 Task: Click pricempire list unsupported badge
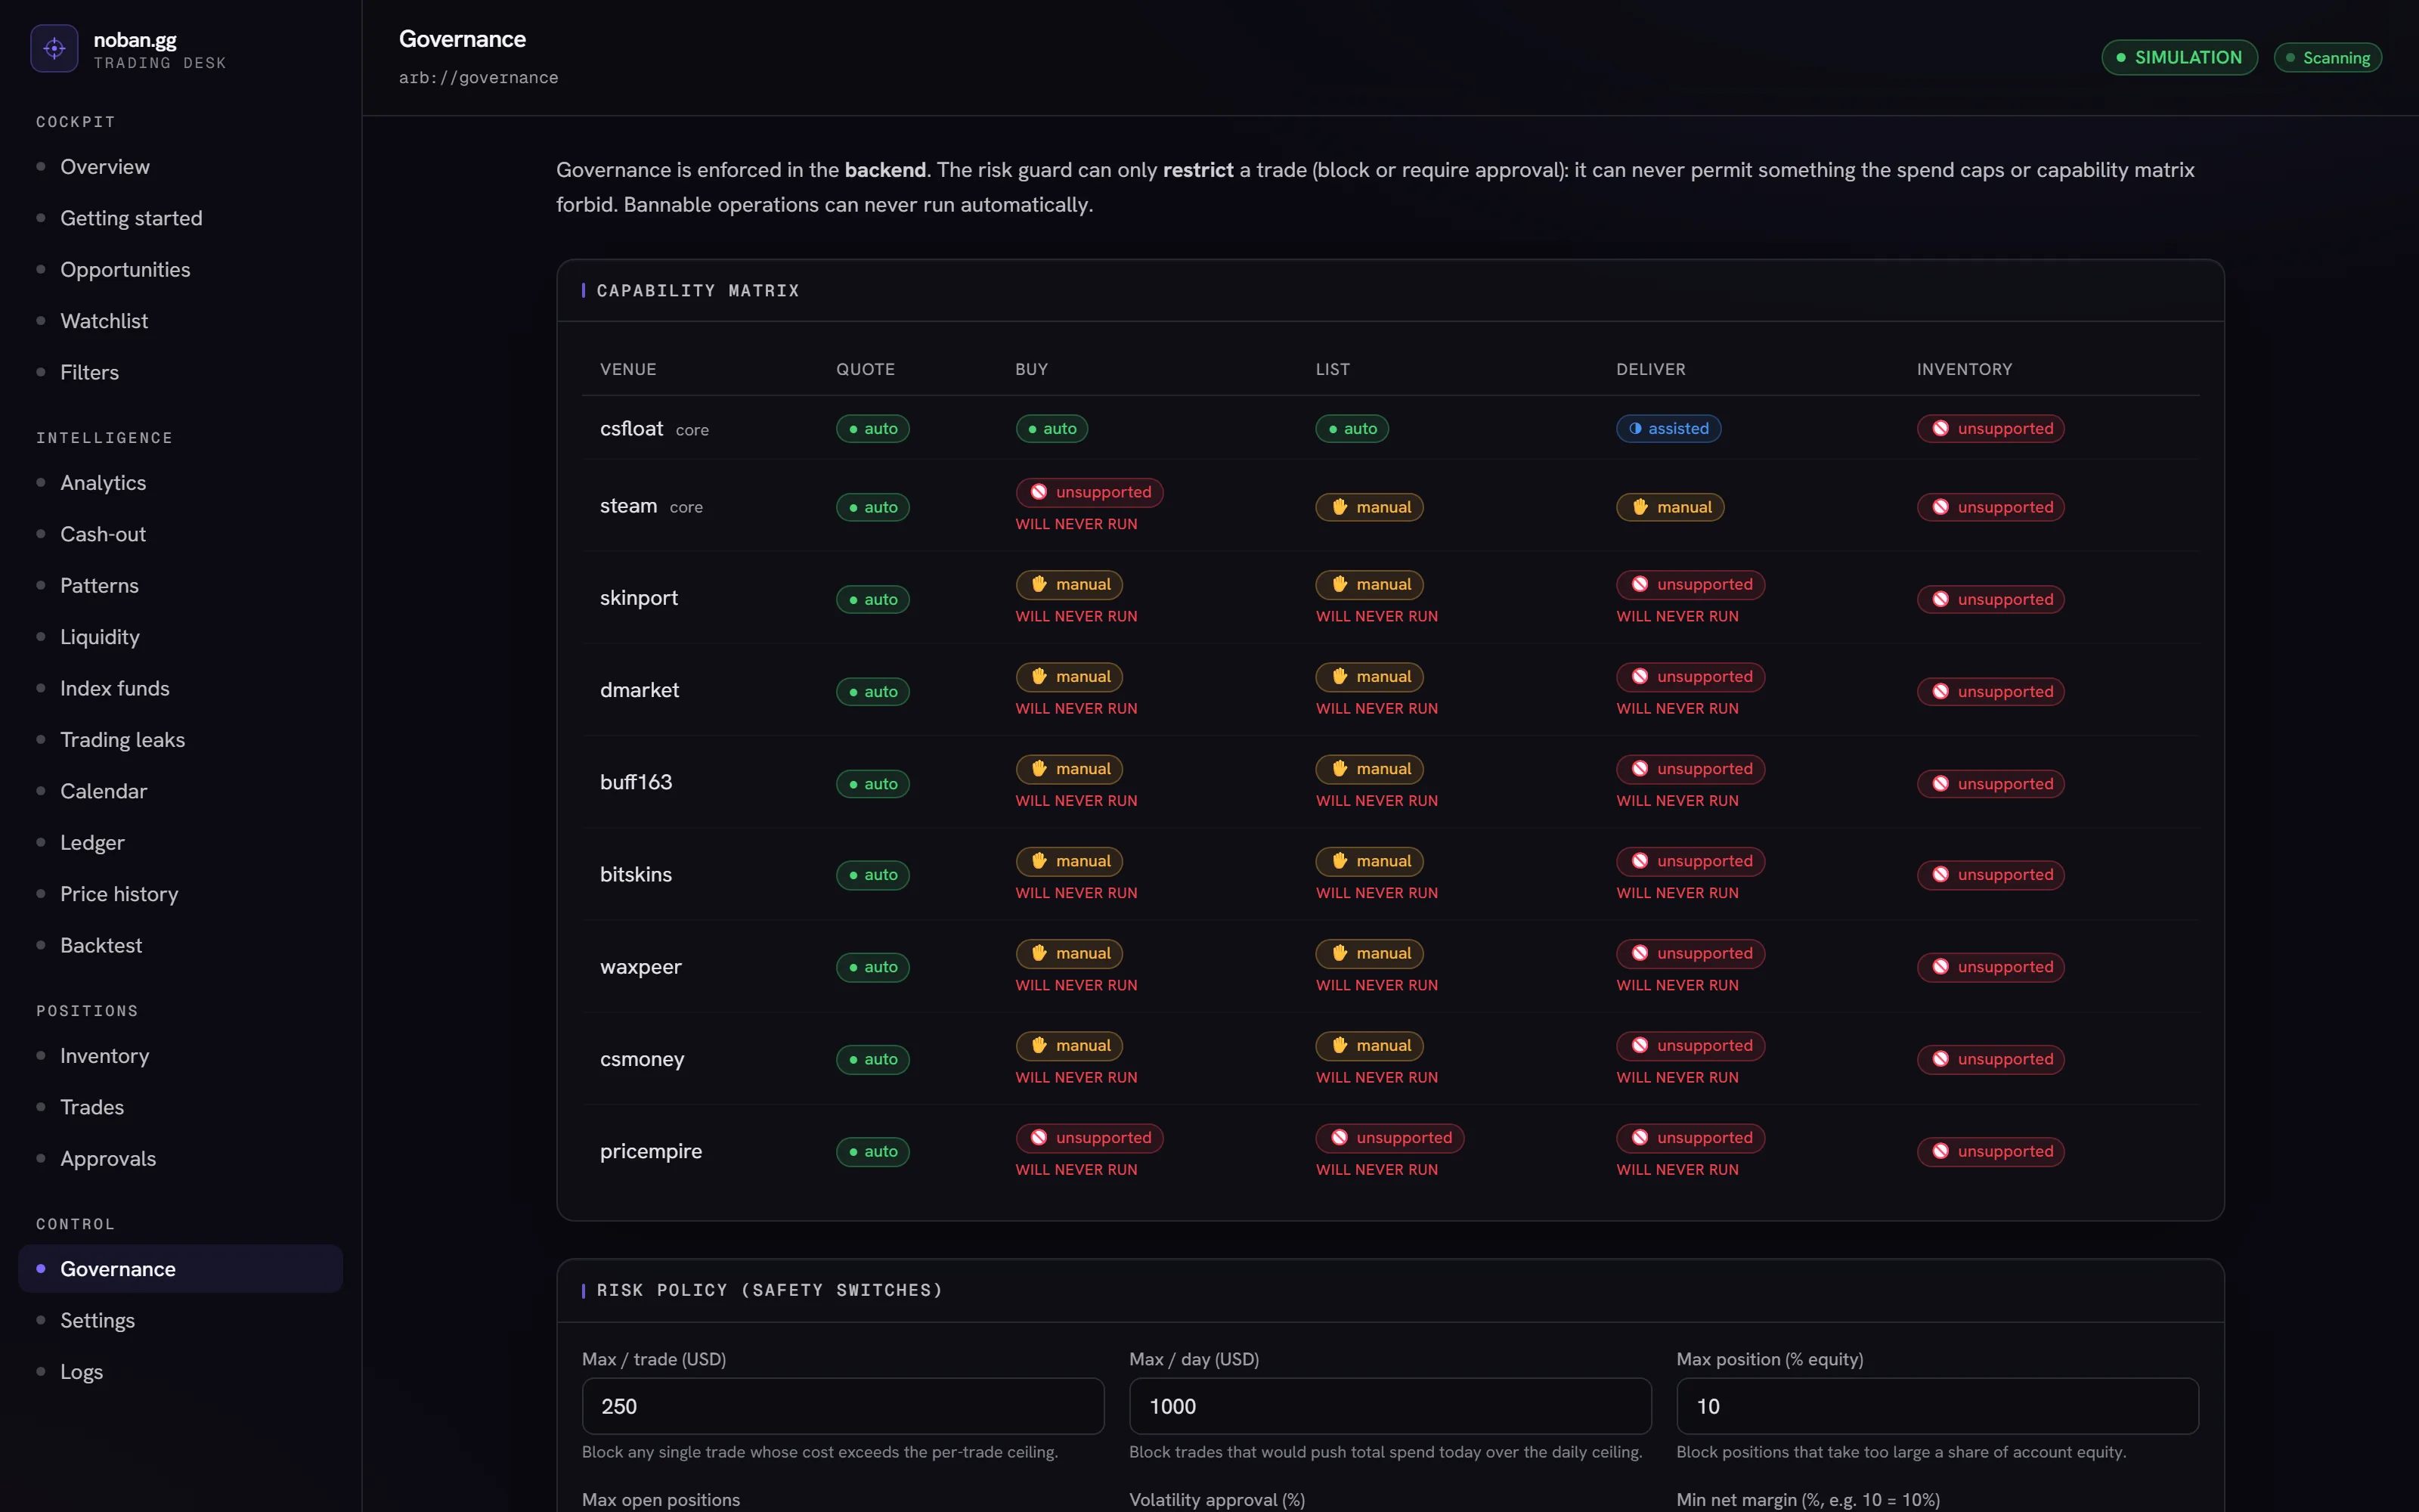(x=1389, y=1138)
